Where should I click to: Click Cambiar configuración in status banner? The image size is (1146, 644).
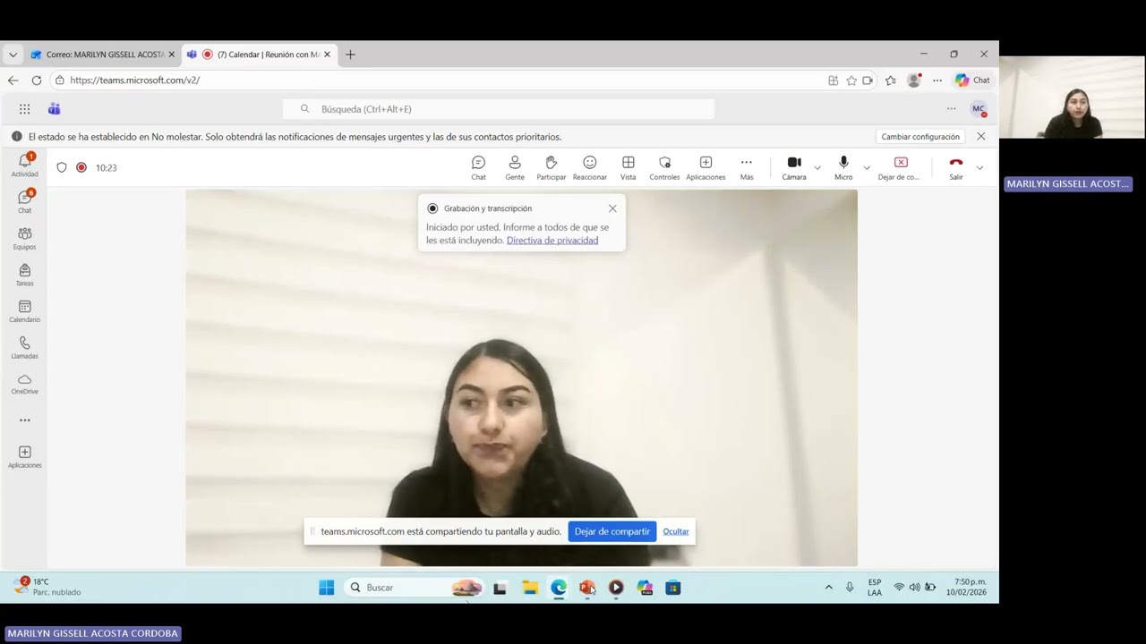pos(920,137)
